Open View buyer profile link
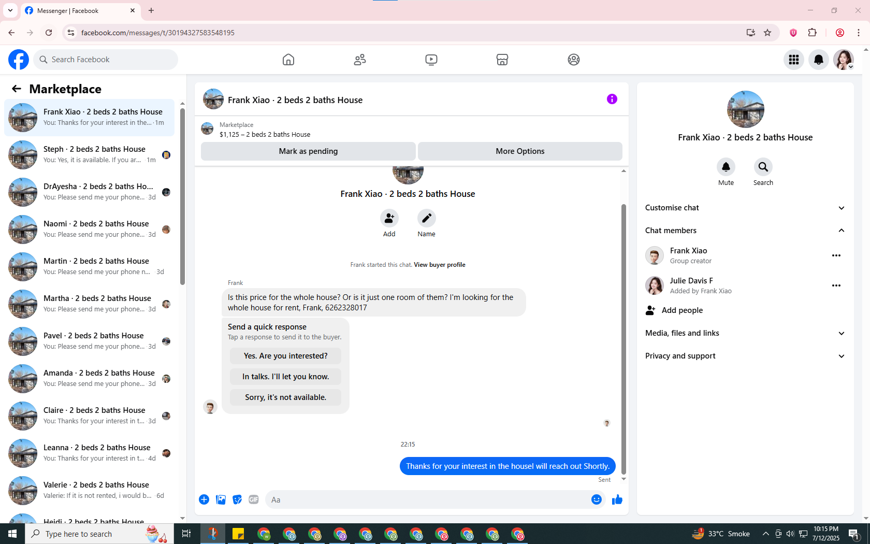The height and width of the screenshot is (544, 870). click(x=440, y=265)
